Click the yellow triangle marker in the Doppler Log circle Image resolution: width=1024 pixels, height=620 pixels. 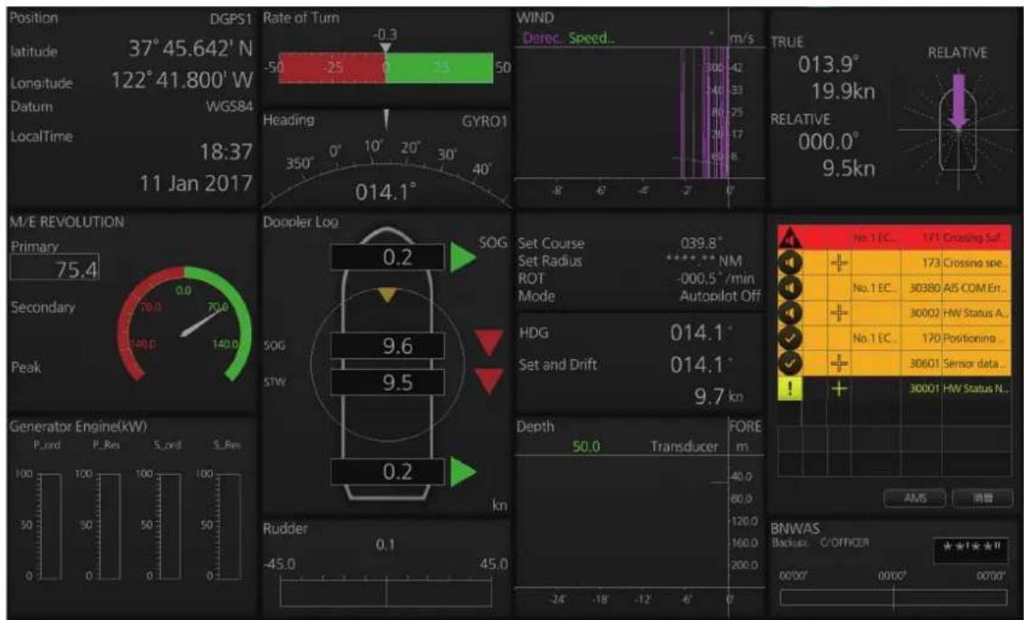pos(388,296)
